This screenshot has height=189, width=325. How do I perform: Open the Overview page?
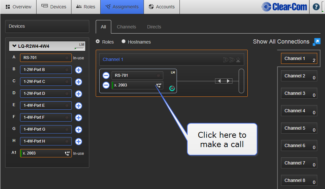point(18,7)
